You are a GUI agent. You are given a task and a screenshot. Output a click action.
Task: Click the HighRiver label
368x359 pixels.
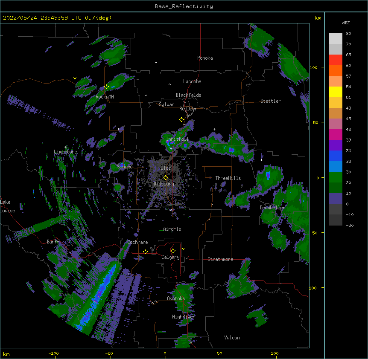coord(184,317)
